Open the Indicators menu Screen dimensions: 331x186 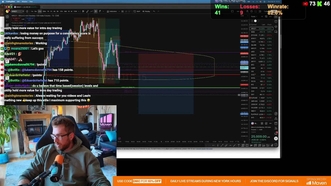(112, 11)
